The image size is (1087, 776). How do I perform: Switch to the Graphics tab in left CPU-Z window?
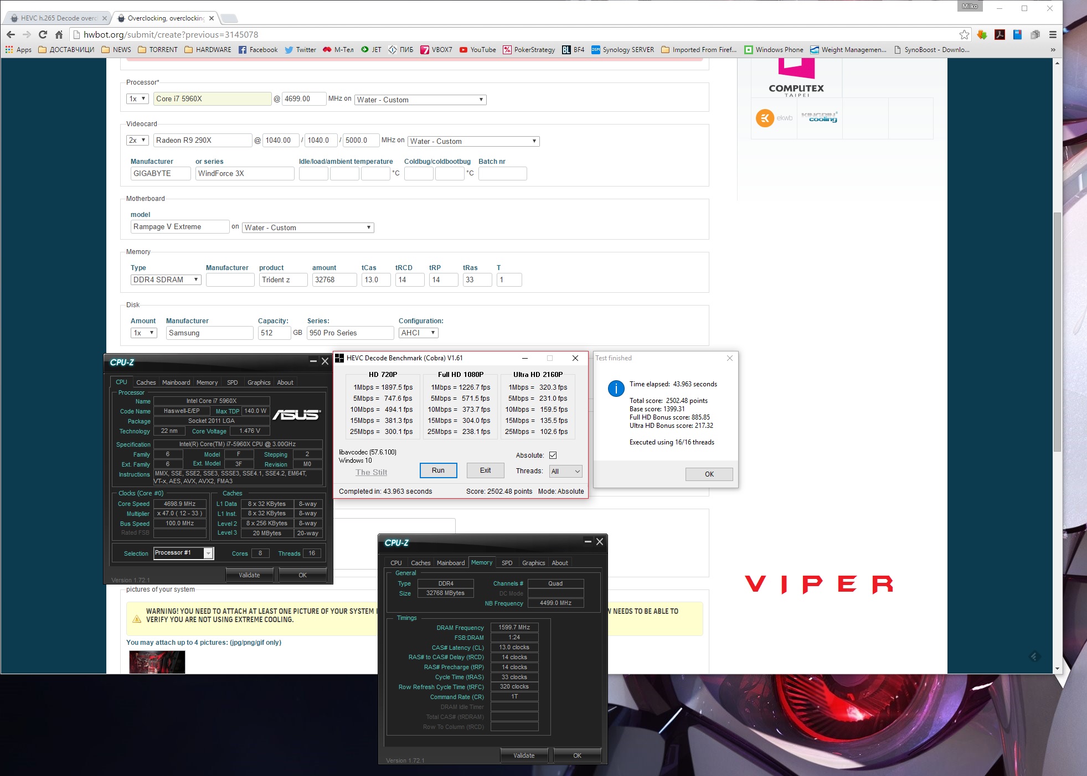pos(259,382)
